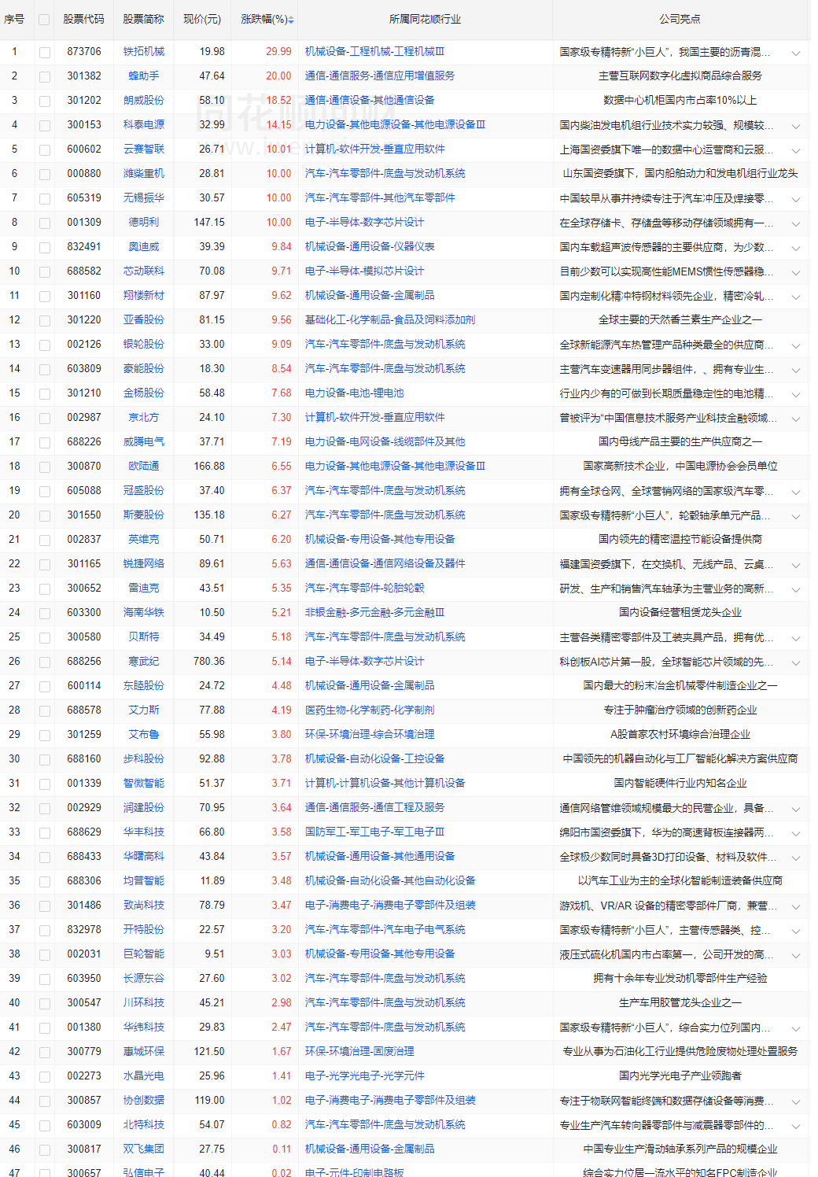The width and height of the screenshot is (818, 1177).
Task: Open the 锐捷网络 stock name link
Action: 144,564
